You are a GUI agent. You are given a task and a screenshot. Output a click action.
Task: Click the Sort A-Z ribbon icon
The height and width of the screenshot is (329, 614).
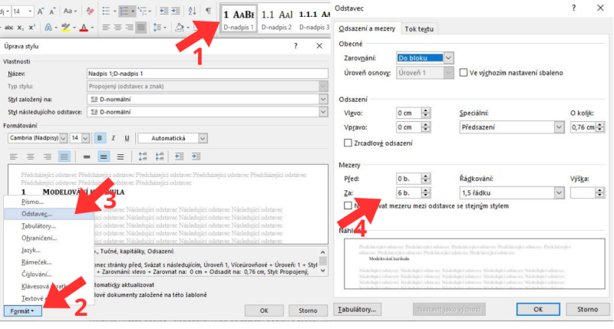(x=193, y=12)
